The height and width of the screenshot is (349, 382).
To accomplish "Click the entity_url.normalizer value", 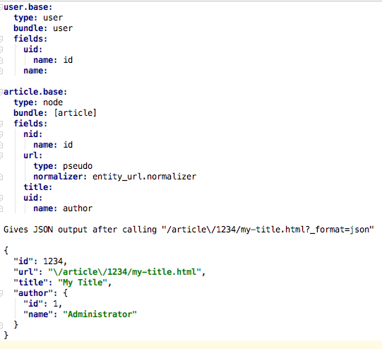I will click(x=144, y=177).
